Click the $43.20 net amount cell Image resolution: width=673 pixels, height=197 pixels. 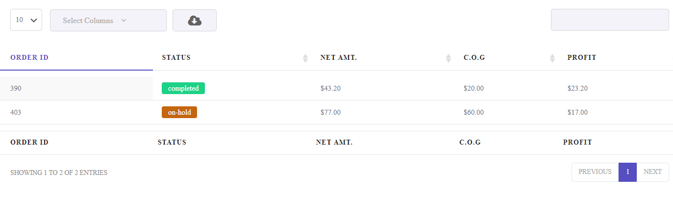coord(330,88)
